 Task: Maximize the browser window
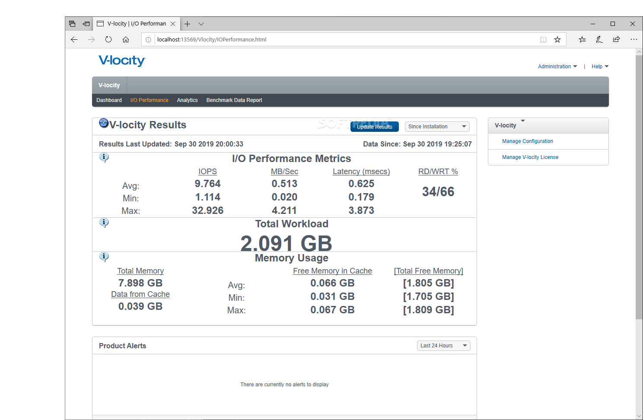click(x=613, y=24)
